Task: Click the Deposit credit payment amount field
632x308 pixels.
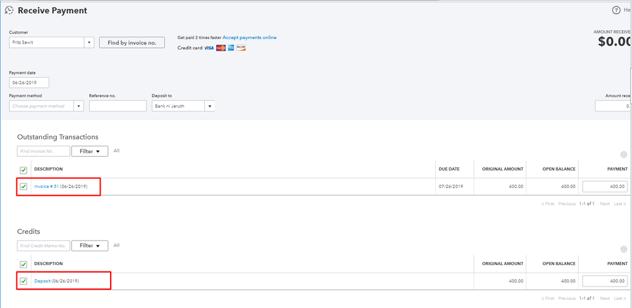Action: (x=605, y=281)
